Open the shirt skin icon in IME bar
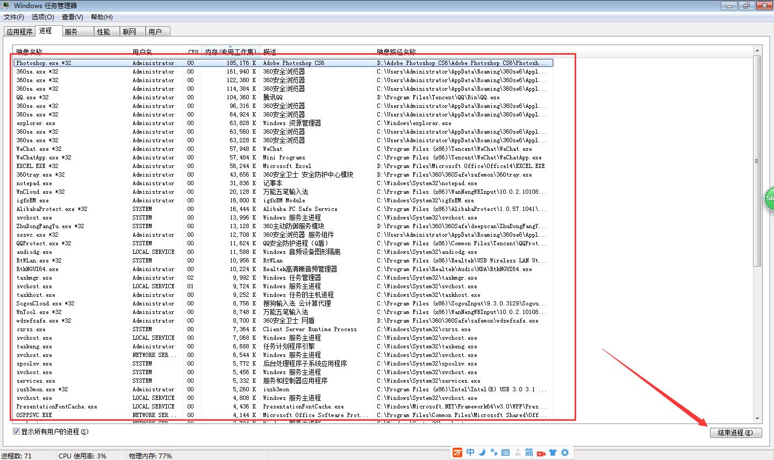Viewport: 774px width, 460px height. 553,452
